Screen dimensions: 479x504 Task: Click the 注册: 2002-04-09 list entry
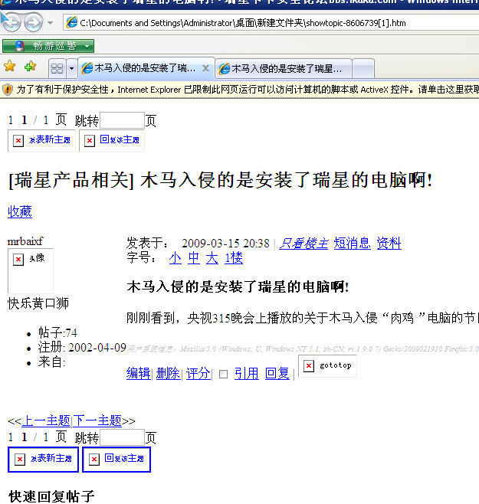click(82, 348)
